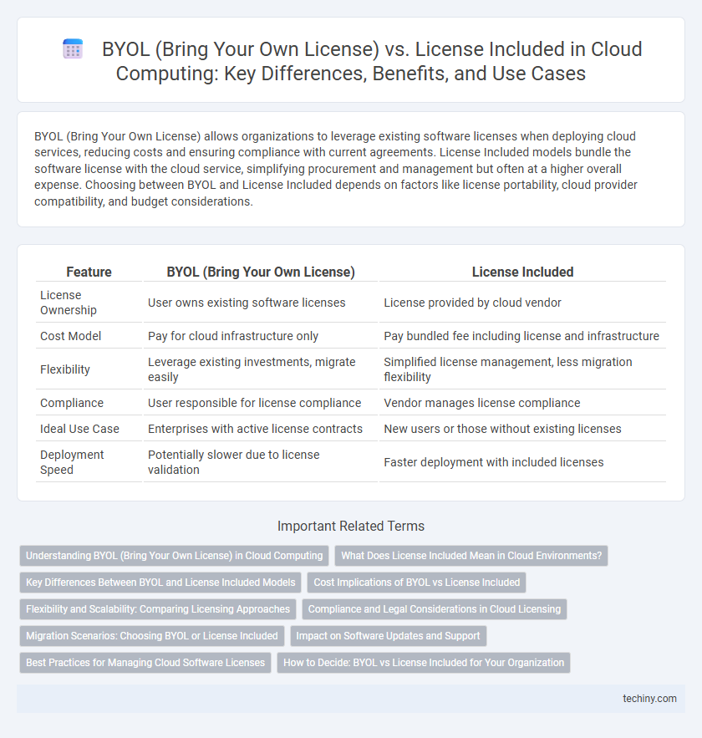Open 'How to Decide: BYOL vs License Included'

point(424,663)
